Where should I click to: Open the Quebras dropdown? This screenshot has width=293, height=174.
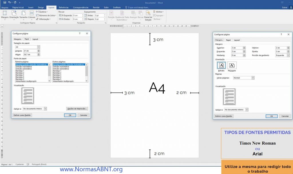pyautogui.click(x=42, y=12)
